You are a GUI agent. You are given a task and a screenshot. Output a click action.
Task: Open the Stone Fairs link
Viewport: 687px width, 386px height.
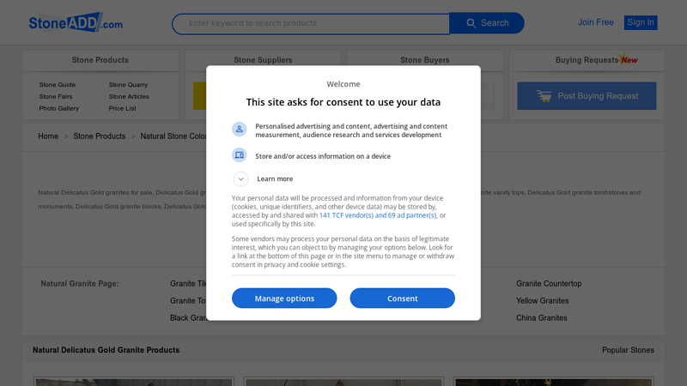pyautogui.click(x=56, y=97)
